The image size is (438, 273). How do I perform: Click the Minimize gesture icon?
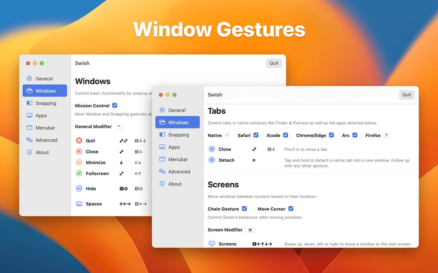[x=79, y=162]
